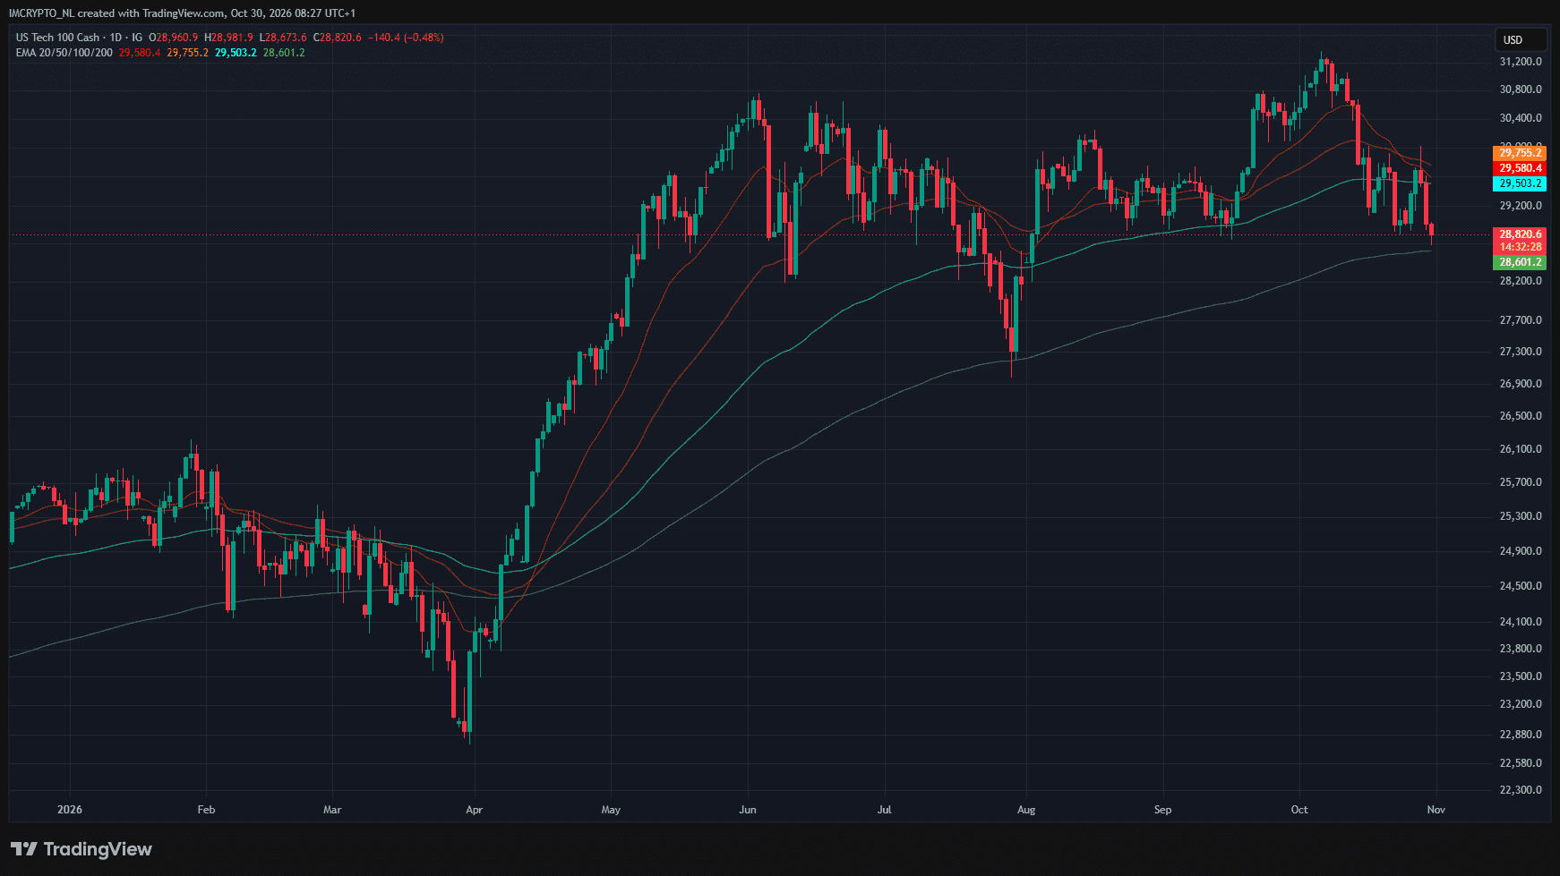Click the Aug label on time axis
The image size is (1560, 876).
(x=1026, y=810)
